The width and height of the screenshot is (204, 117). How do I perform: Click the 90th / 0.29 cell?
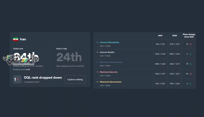[174, 54]
